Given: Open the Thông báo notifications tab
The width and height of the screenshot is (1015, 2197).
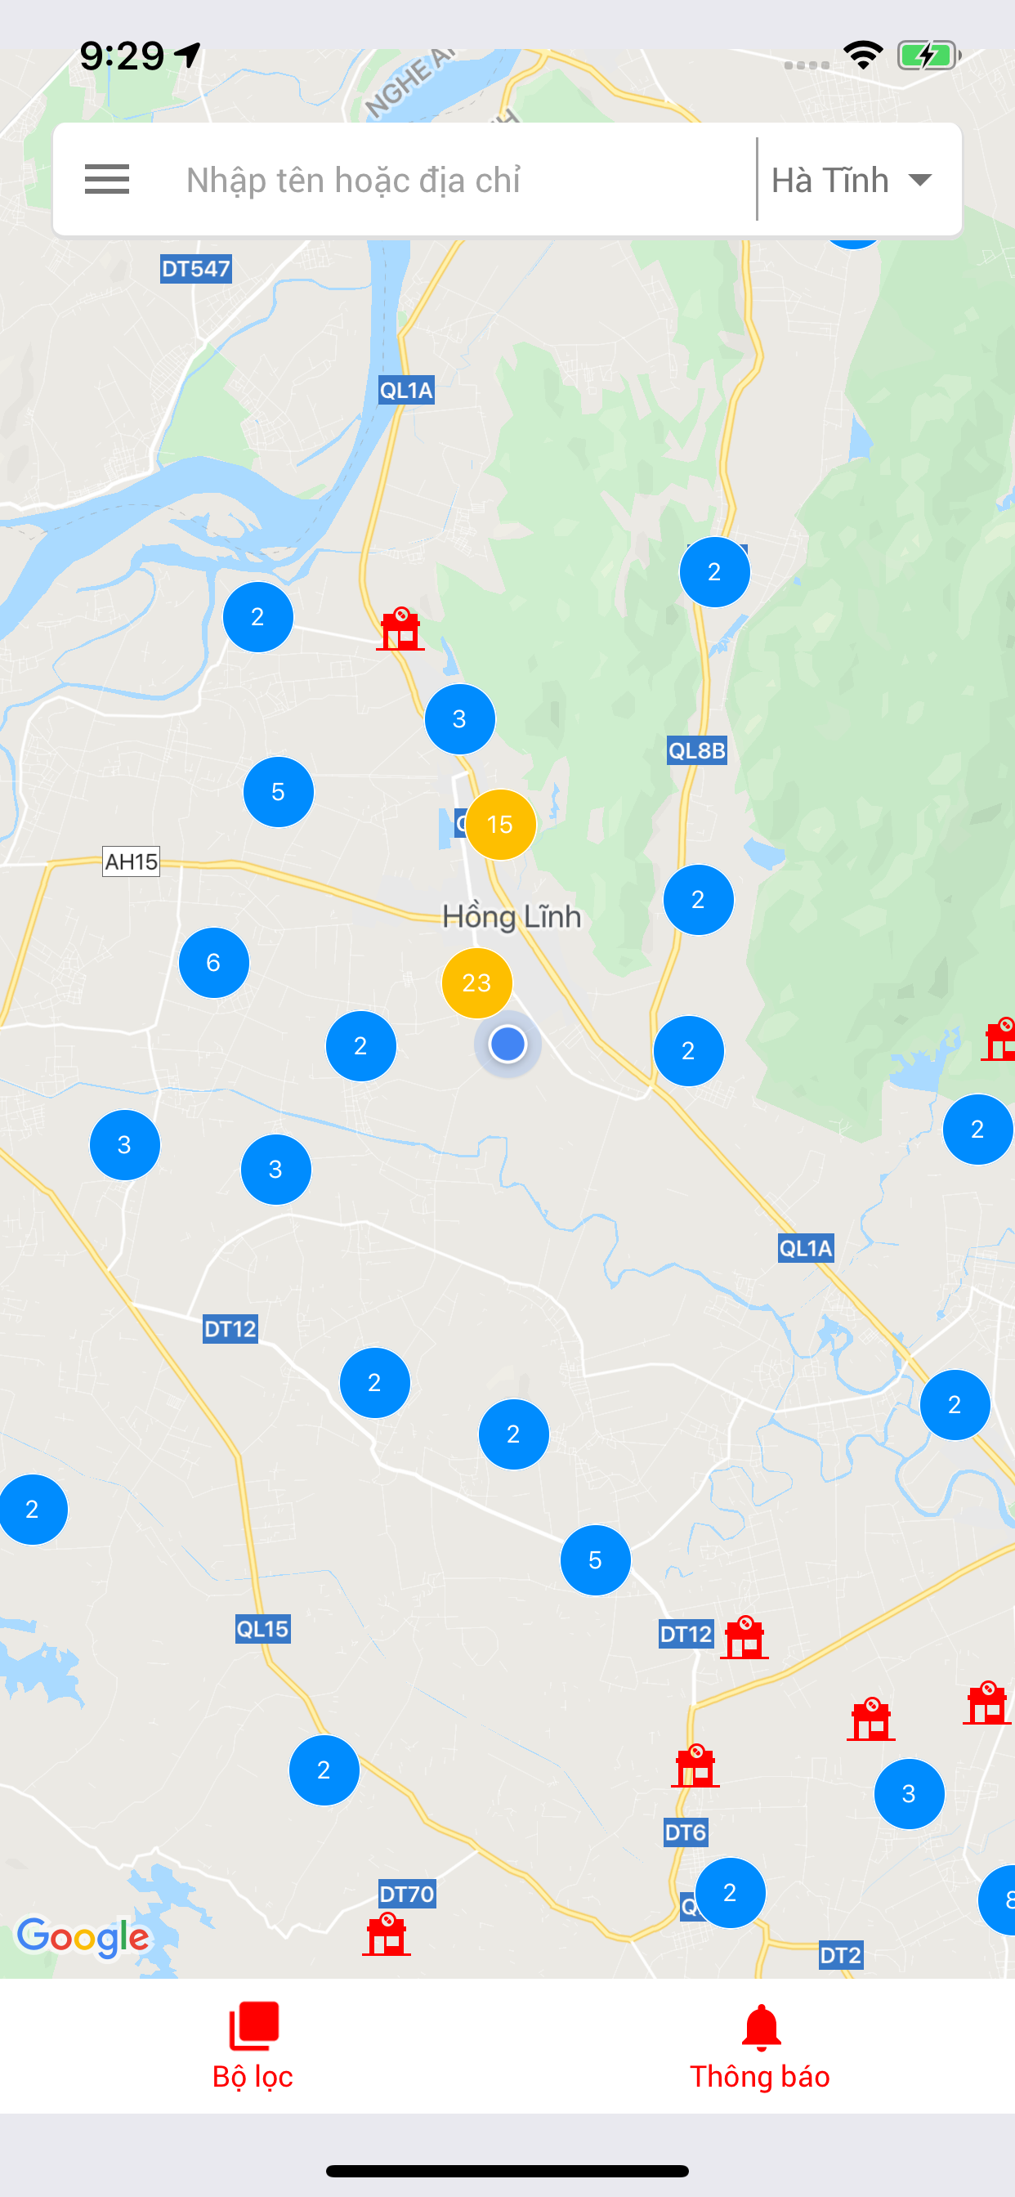Looking at the screenshot, I should 760,2046.
